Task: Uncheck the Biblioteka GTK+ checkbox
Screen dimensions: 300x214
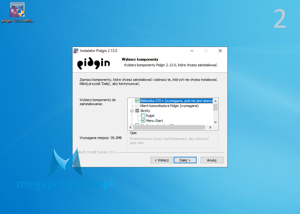Action: coord(137,101)
